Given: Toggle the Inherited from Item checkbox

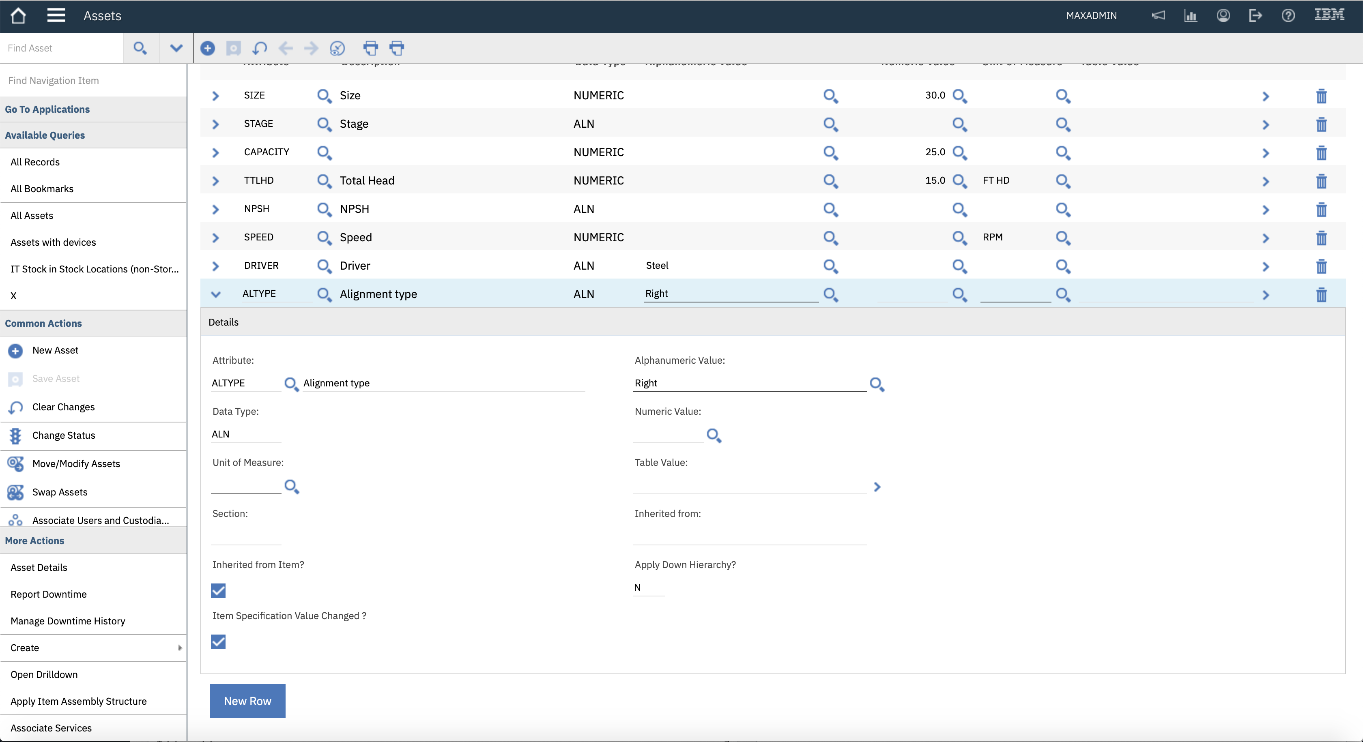Looking at the screenshot, I should pos(218,590).
